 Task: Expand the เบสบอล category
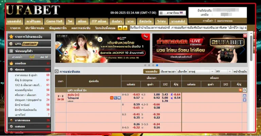coord(29,127)
